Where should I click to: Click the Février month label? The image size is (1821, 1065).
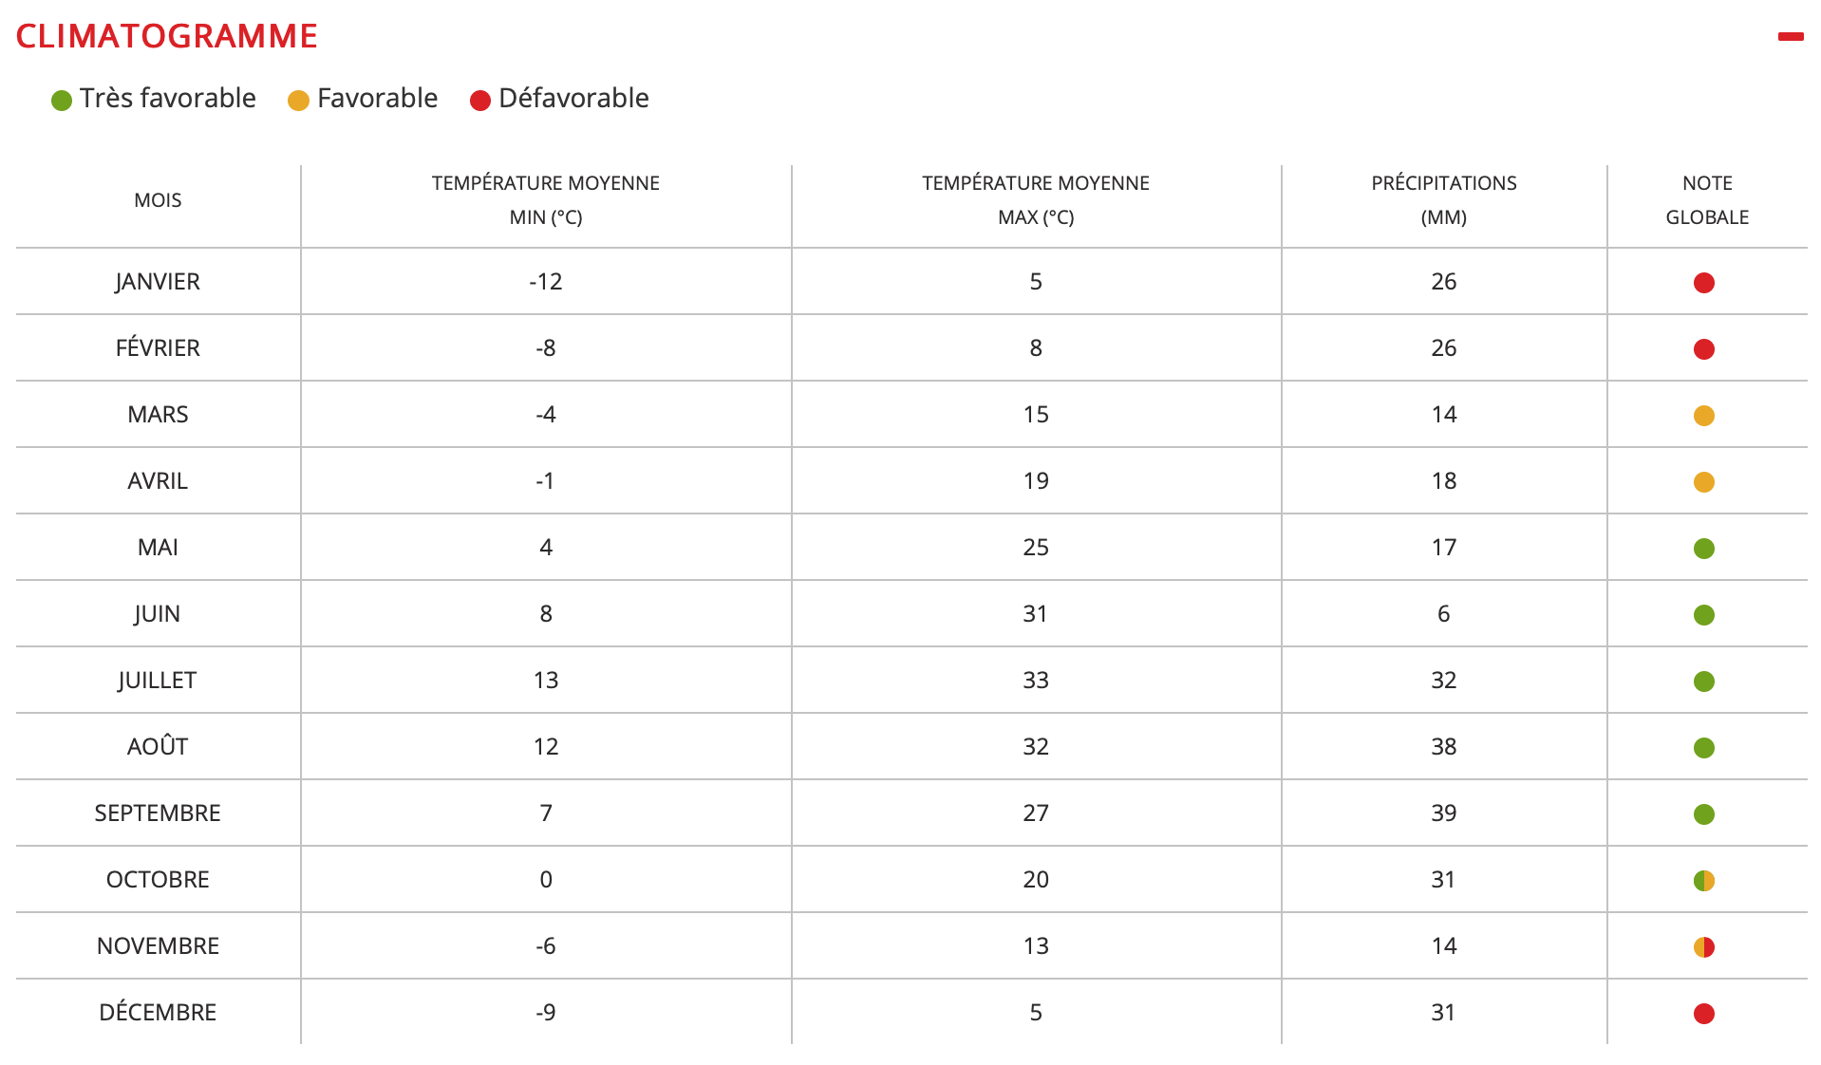coord(158,348)
